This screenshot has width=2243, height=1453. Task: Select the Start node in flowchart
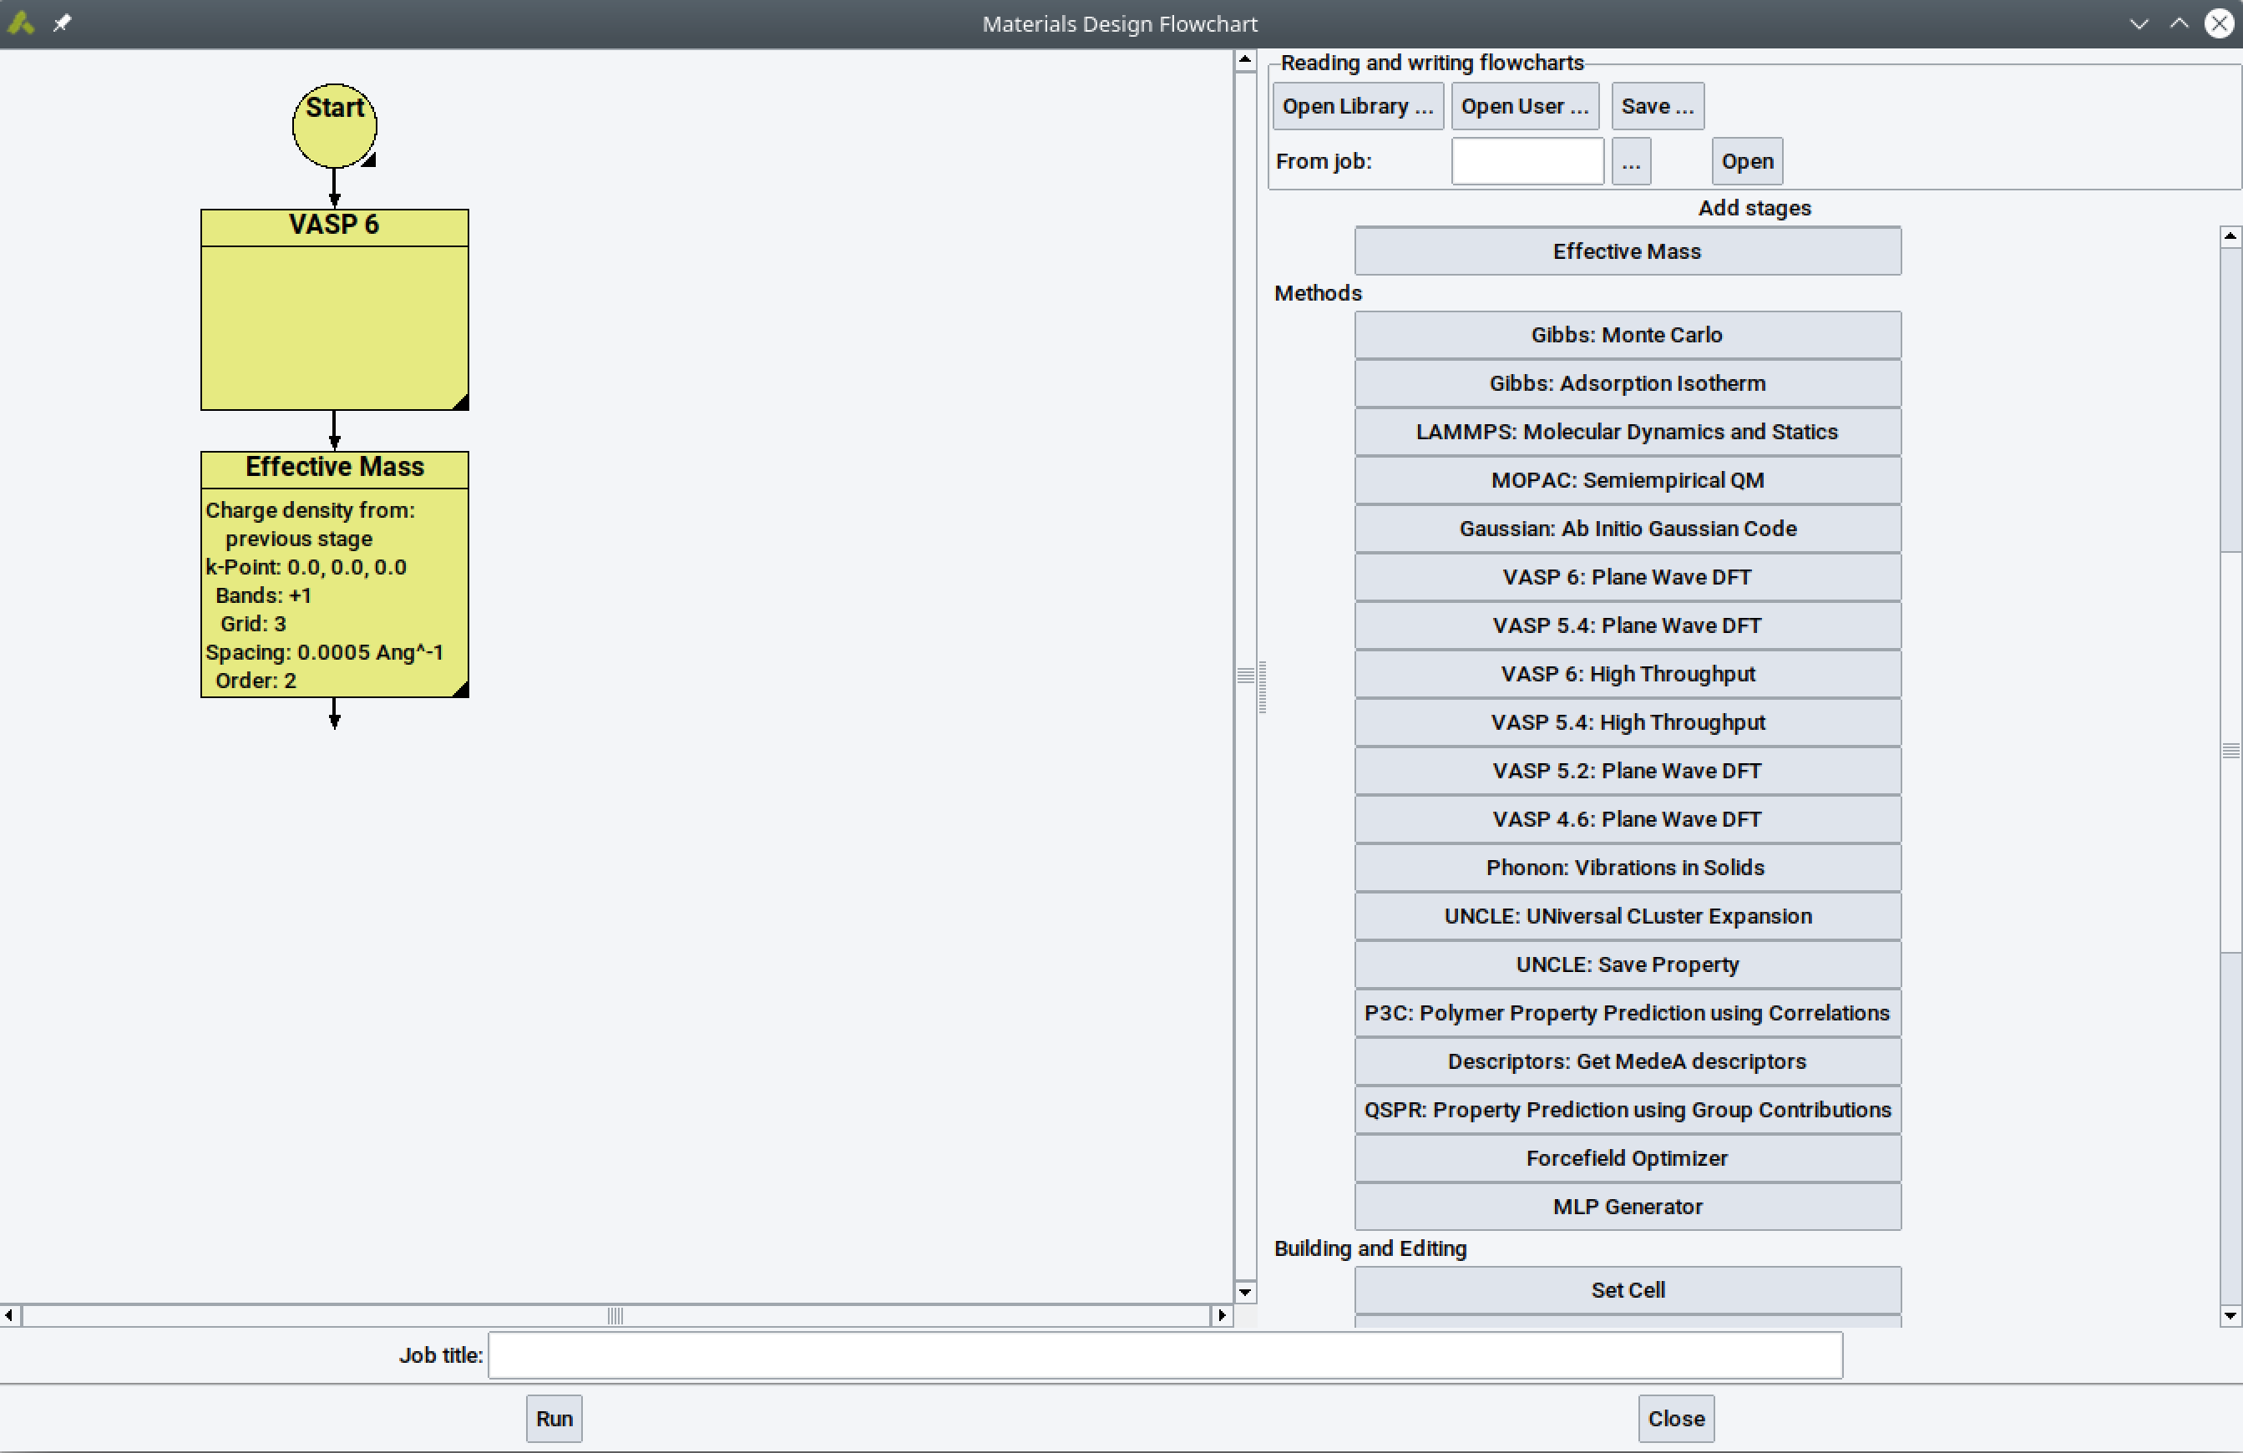tap(335, 125)
